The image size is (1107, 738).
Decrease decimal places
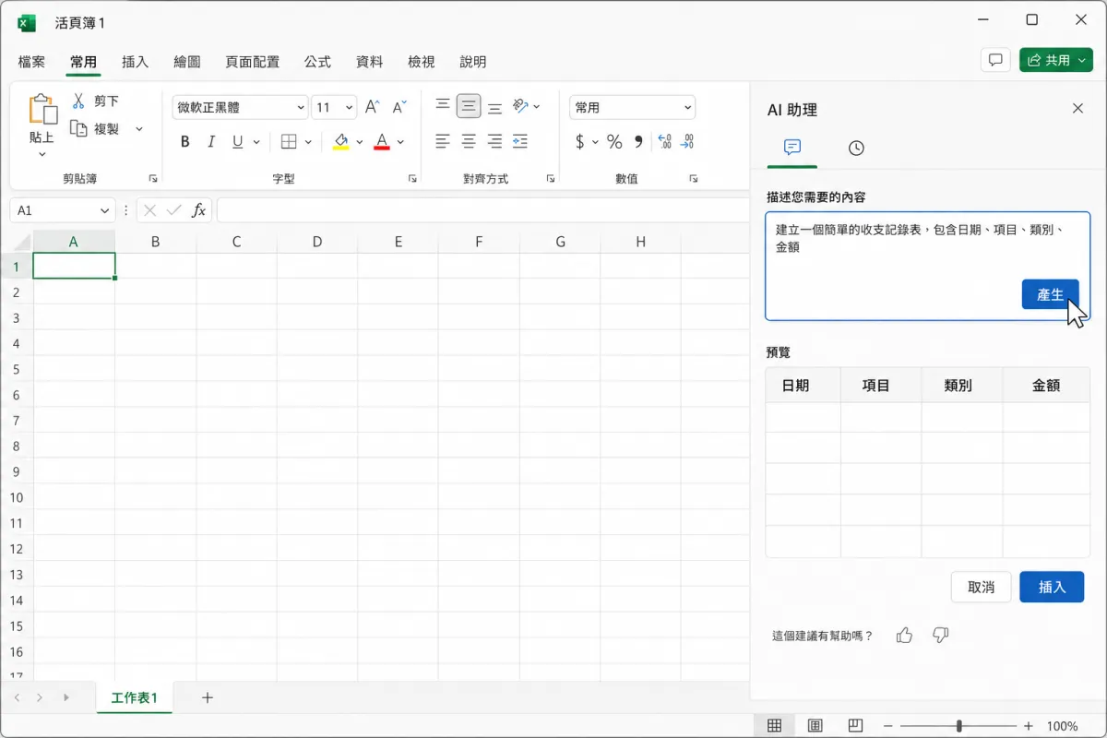click(686, 142)
